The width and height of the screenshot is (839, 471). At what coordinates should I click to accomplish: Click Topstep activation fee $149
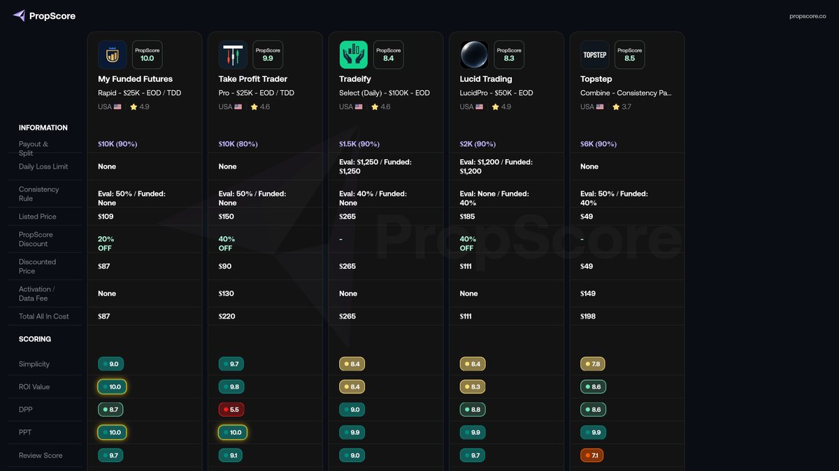click(x=588, y=294)
